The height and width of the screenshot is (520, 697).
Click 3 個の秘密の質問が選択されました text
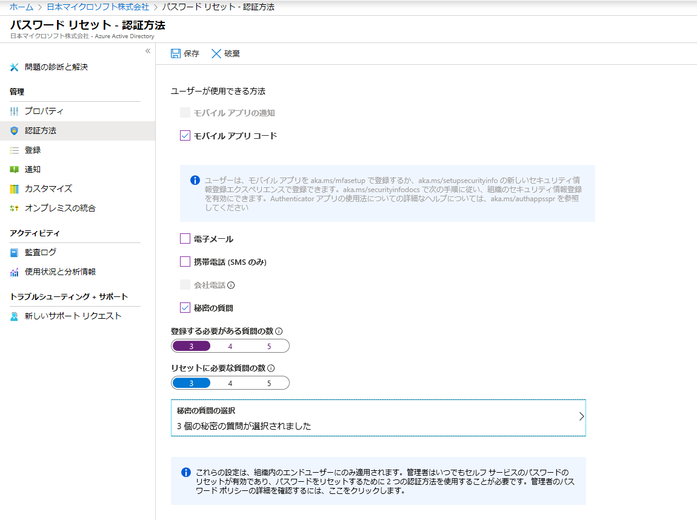[x=244, y=426]
